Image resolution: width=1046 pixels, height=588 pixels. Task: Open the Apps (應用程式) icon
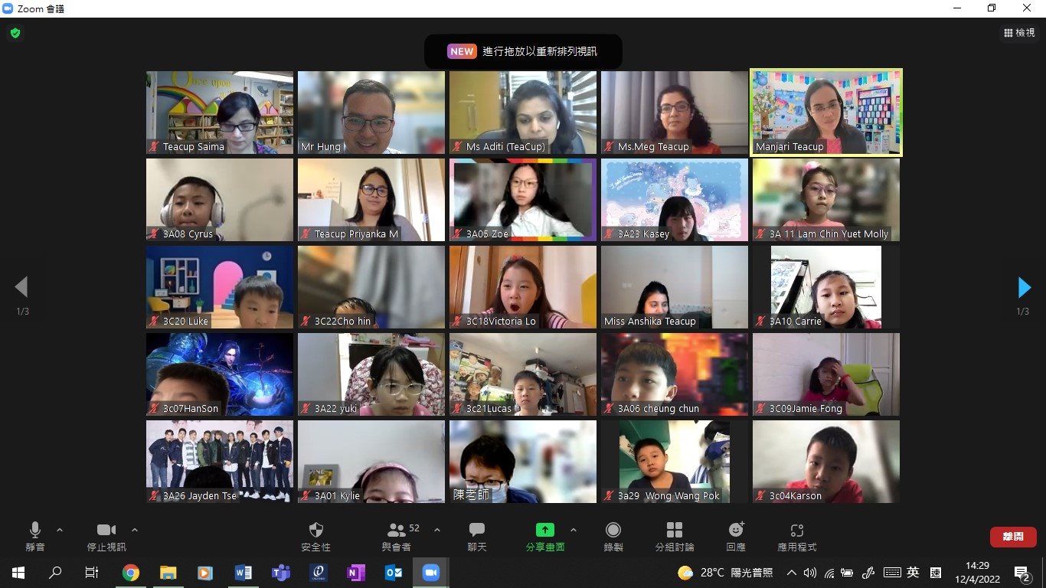coord(796,531)
